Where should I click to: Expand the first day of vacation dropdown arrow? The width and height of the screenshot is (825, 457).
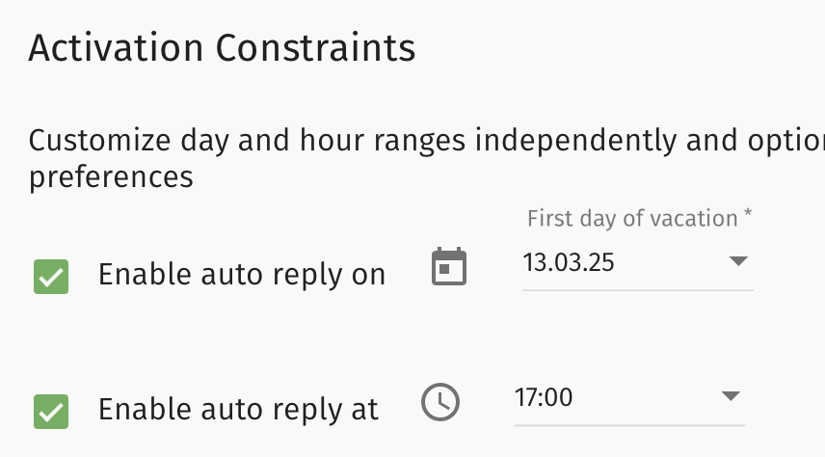pos(737,261)
